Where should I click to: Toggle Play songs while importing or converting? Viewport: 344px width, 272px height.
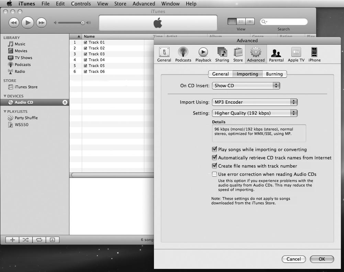coord(214,149)
